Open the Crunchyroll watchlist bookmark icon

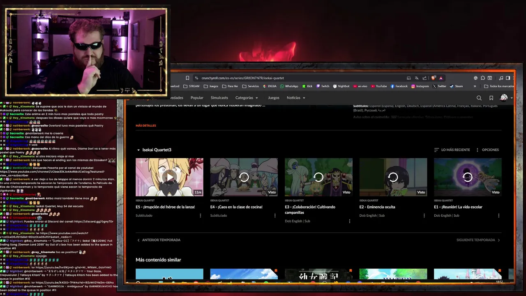[491, 98]
